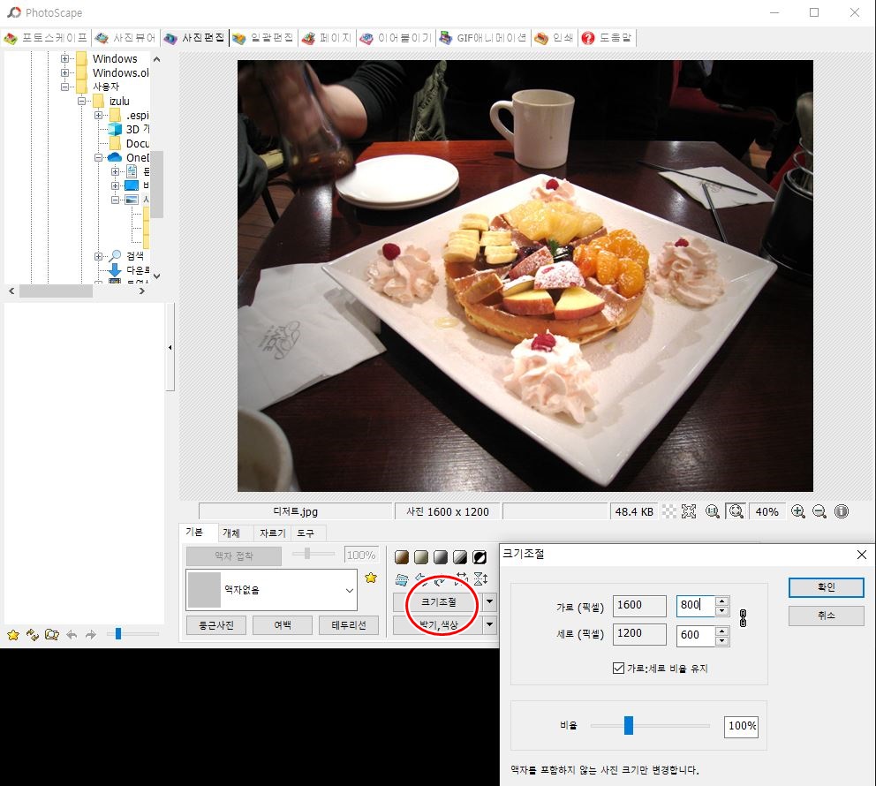
Task: Click the negative invert filter icon
Action: [x=480, y=557]
